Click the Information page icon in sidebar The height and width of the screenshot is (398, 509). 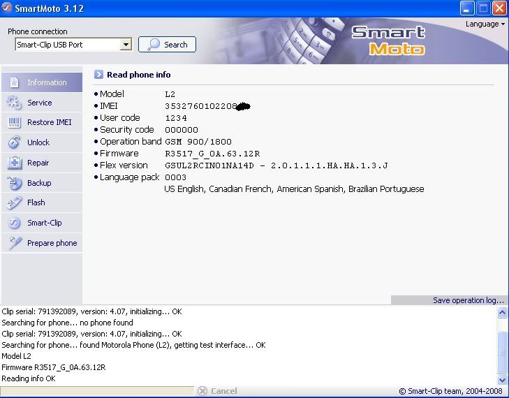click(x=14, y=82)
